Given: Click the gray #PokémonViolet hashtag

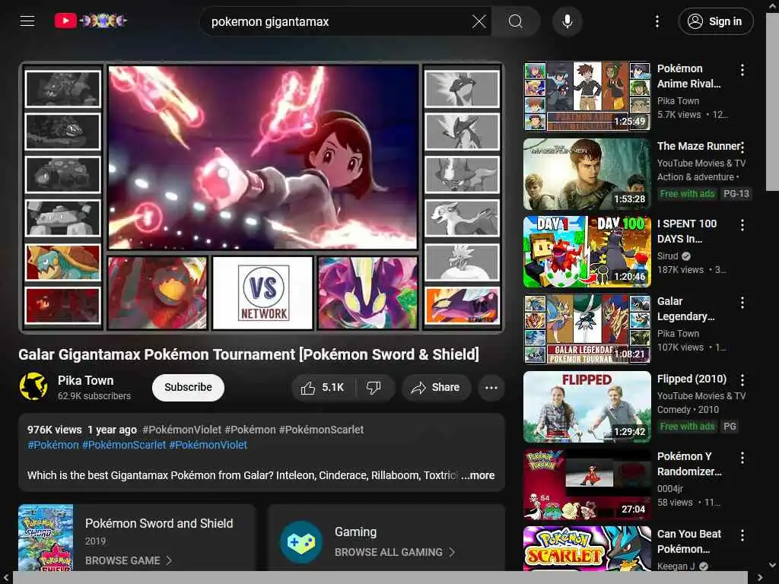Looking at the screenshot, I should (x=182, y=430).
